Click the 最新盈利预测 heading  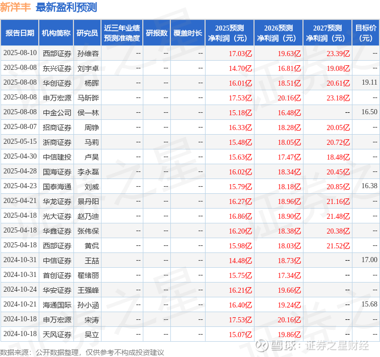pos(66,7)
